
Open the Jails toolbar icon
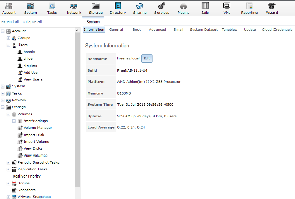(x=205, y=8)
